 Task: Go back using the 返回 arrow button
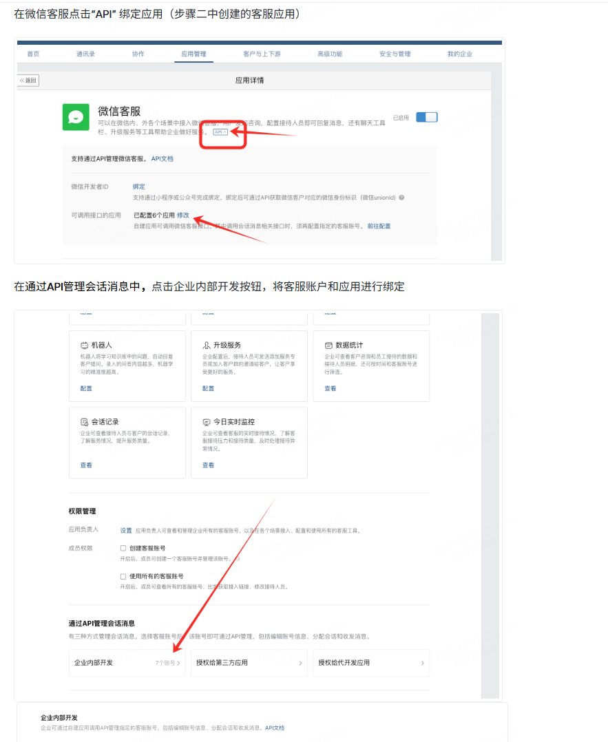coord(28,81)
